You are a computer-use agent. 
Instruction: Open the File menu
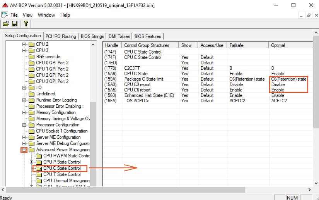(14, 15)
